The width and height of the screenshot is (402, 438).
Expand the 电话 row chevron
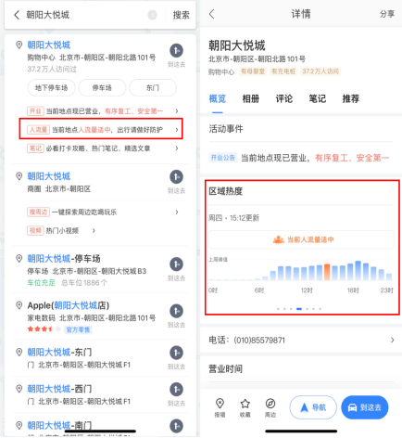click(392, 341)
